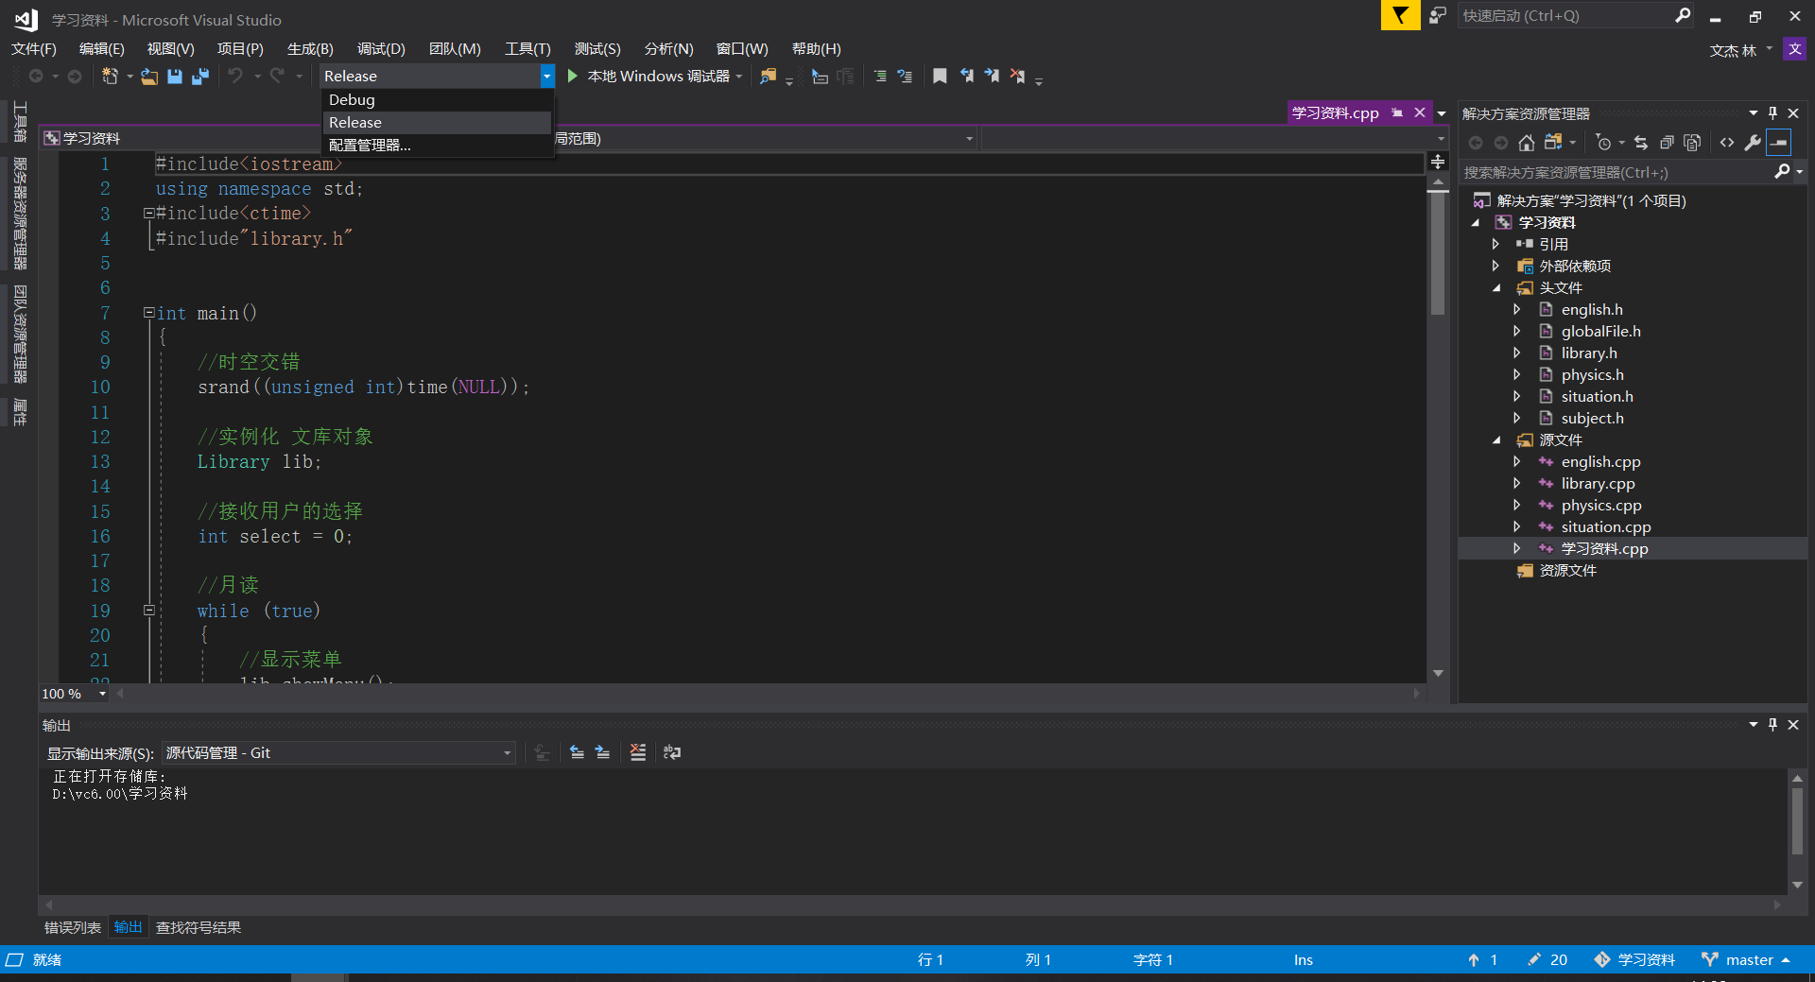
Task: Collapse the 头文件 folder node
Action: point(1497,287)
